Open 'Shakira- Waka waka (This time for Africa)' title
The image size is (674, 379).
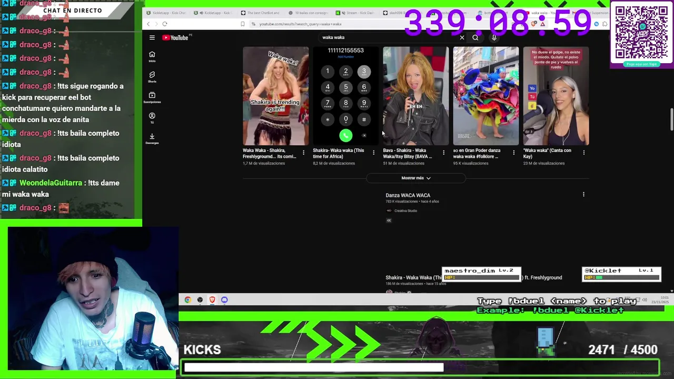339,153
